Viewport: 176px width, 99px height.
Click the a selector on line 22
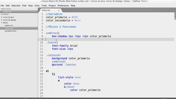59,81
